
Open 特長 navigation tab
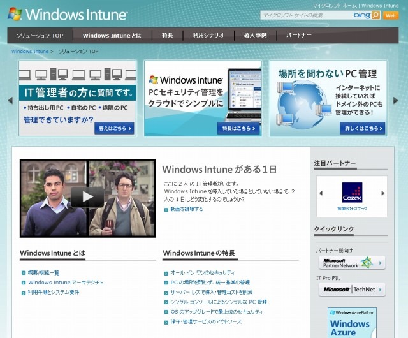point(167,35)
